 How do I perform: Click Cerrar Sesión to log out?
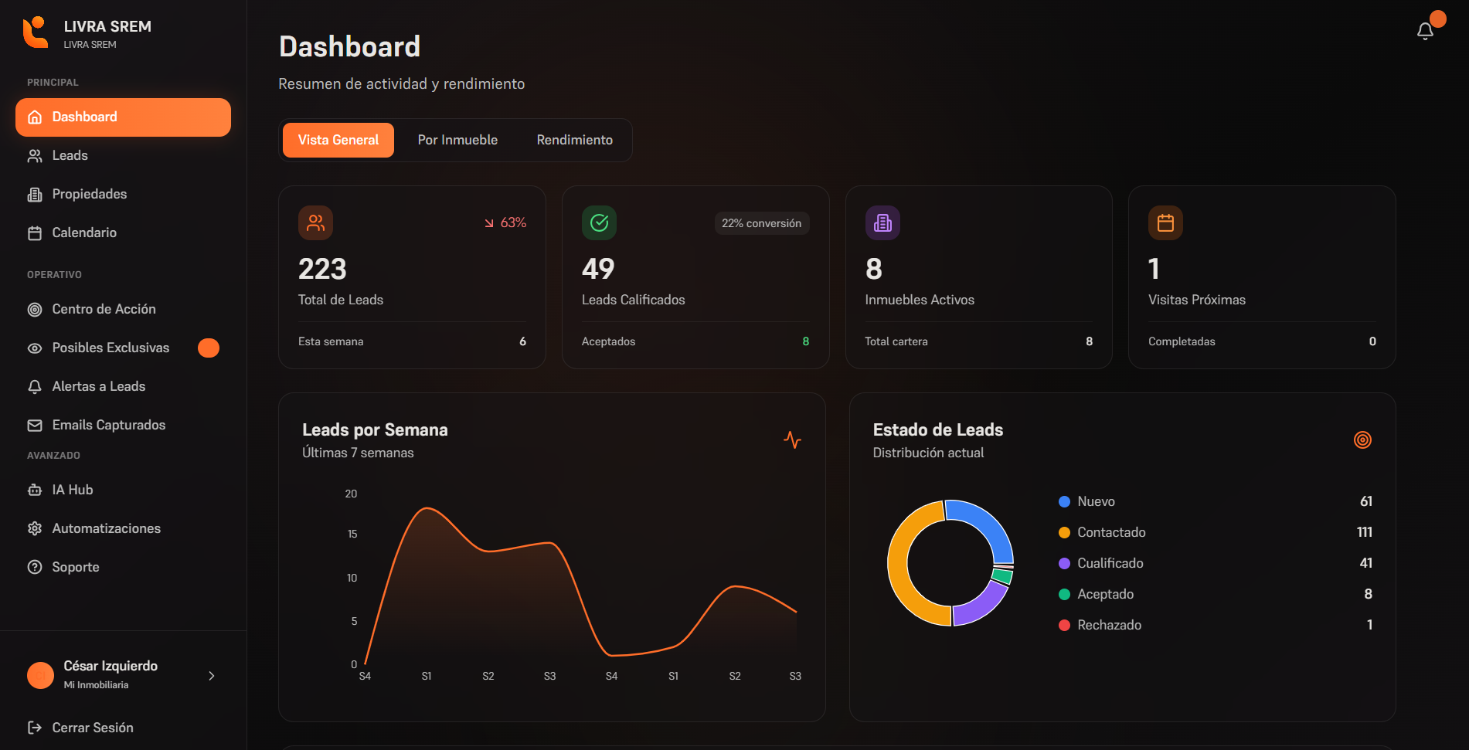(92, 728)
